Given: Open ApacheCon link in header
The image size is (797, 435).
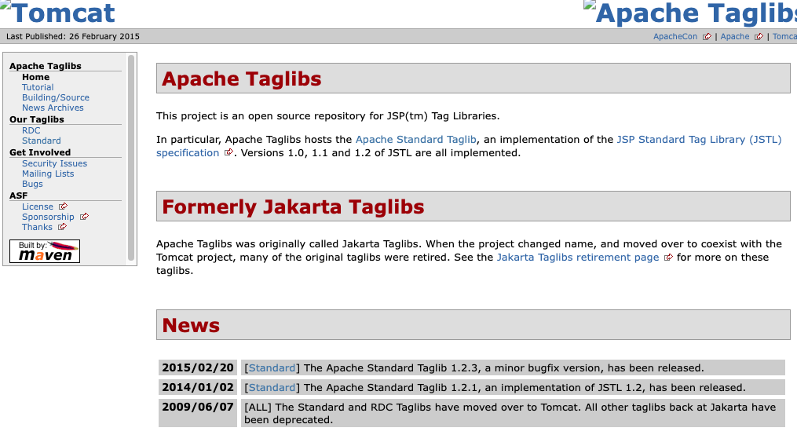Looking at the screenshot, I should (x=675, y=37).
